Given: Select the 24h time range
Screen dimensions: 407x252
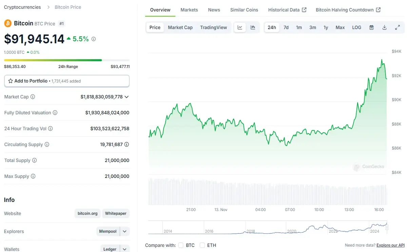Looking at the screenshot, I should (x=272, y=27).
